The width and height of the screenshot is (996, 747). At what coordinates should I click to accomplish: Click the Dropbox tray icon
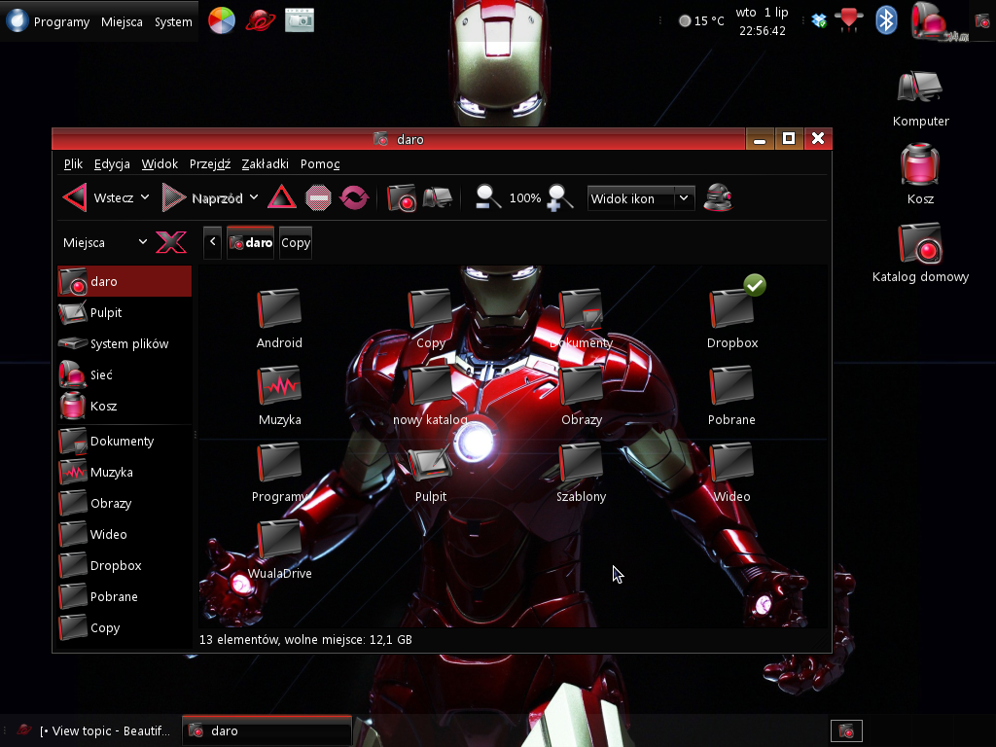coord(819,21)
